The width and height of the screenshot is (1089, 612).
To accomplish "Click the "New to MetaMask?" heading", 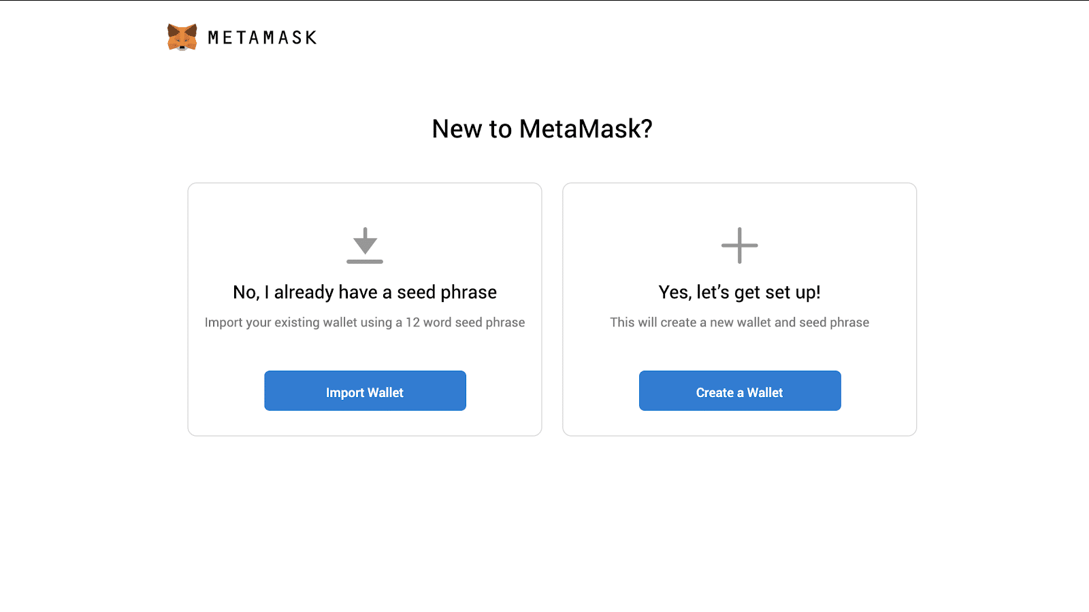I will [542, 129].
